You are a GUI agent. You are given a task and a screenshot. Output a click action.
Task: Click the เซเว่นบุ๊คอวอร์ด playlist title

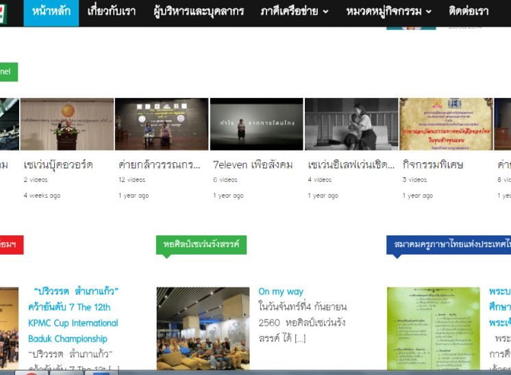tap(58, 165)
